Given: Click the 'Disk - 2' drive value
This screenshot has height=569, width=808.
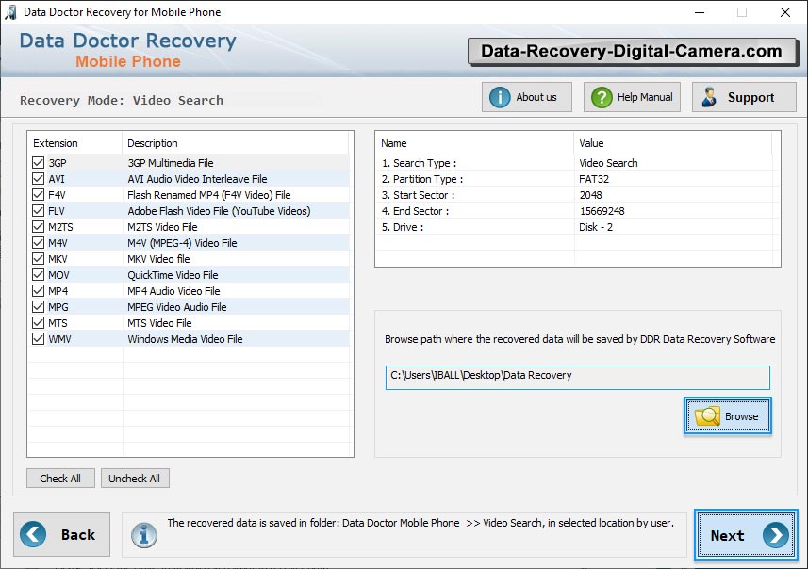Looking at the screenshot, I should tap(596, 227).
